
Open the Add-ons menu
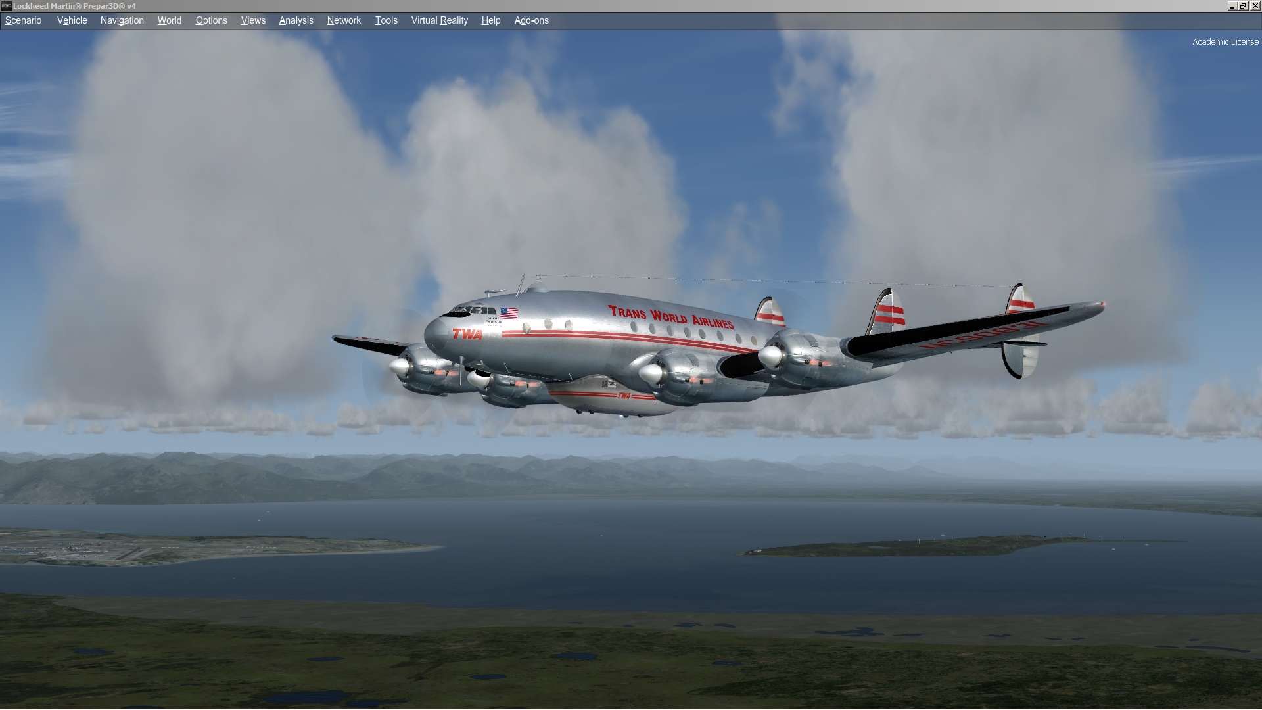click(531, 20)
